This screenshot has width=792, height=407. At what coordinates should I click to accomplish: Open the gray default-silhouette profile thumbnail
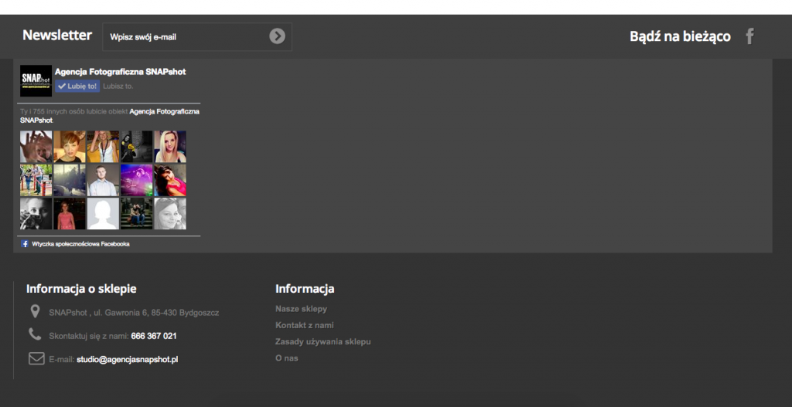click(x=103, y=214)
